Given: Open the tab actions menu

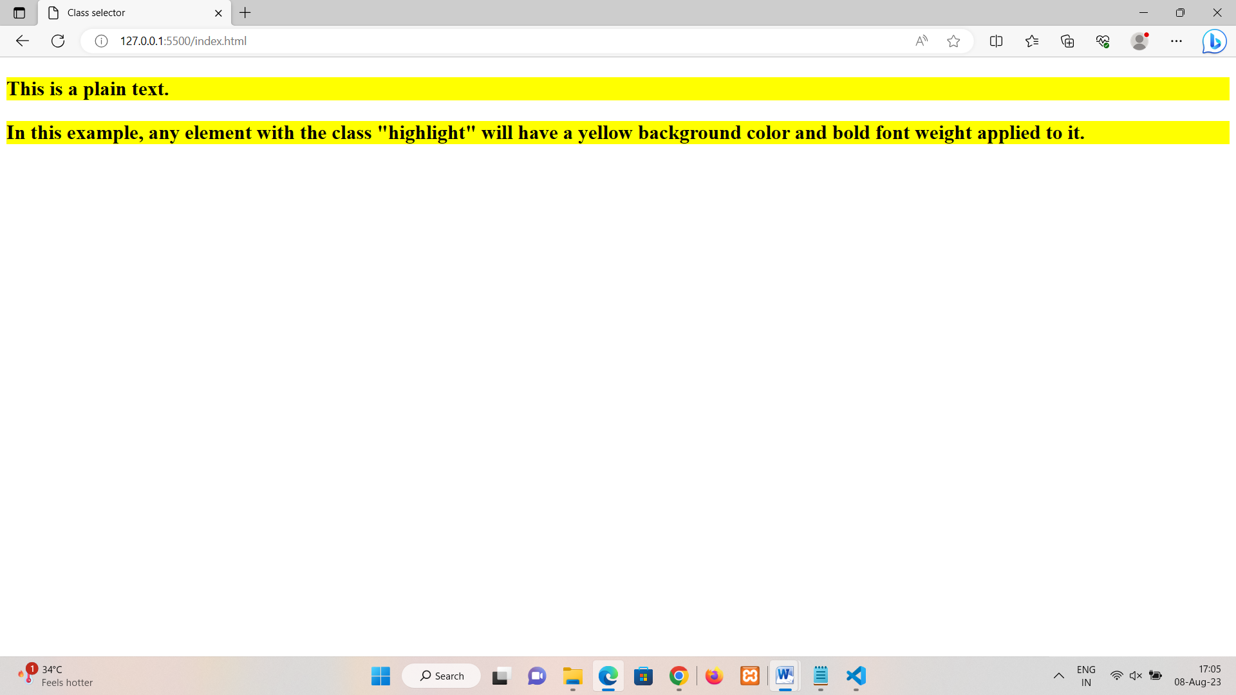Looking at the screenshot, I should (19, 13).
